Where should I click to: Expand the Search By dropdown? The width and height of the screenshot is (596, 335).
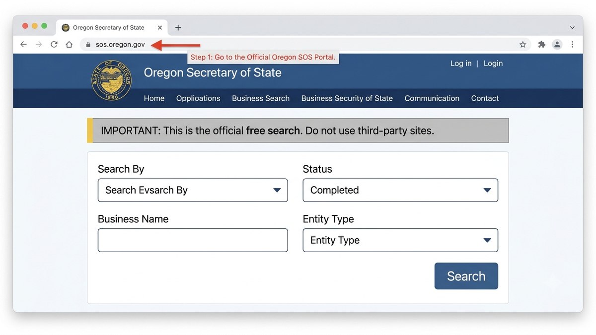click(193, 190)
